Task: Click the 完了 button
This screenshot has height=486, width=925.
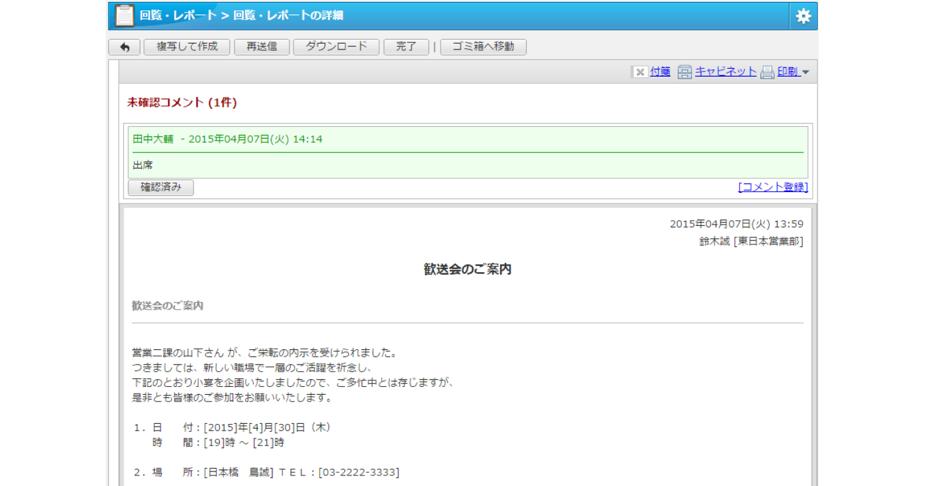Action: (x=406, y=47)
